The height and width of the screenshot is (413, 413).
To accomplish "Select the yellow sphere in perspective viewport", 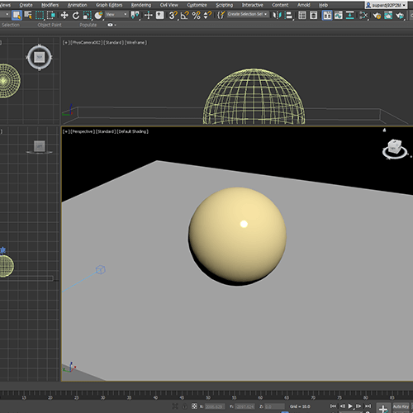I will point(237,236).
